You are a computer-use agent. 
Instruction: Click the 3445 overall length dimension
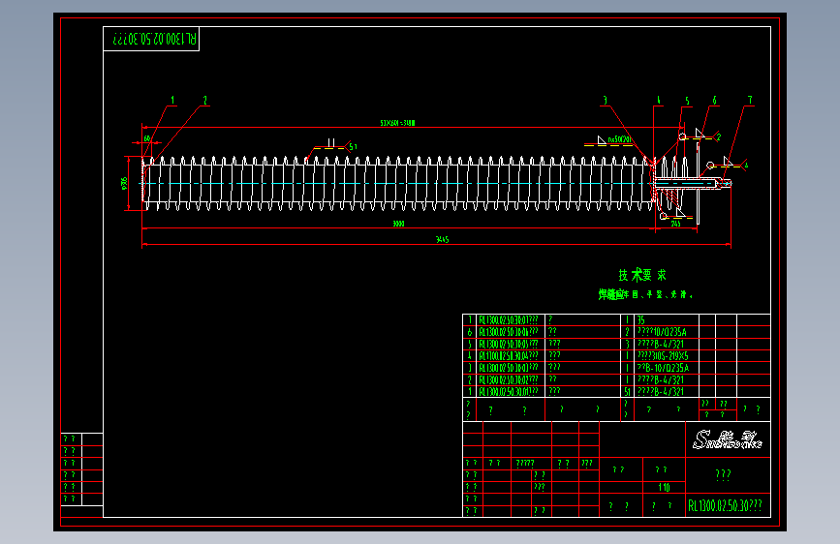(442, 240)
